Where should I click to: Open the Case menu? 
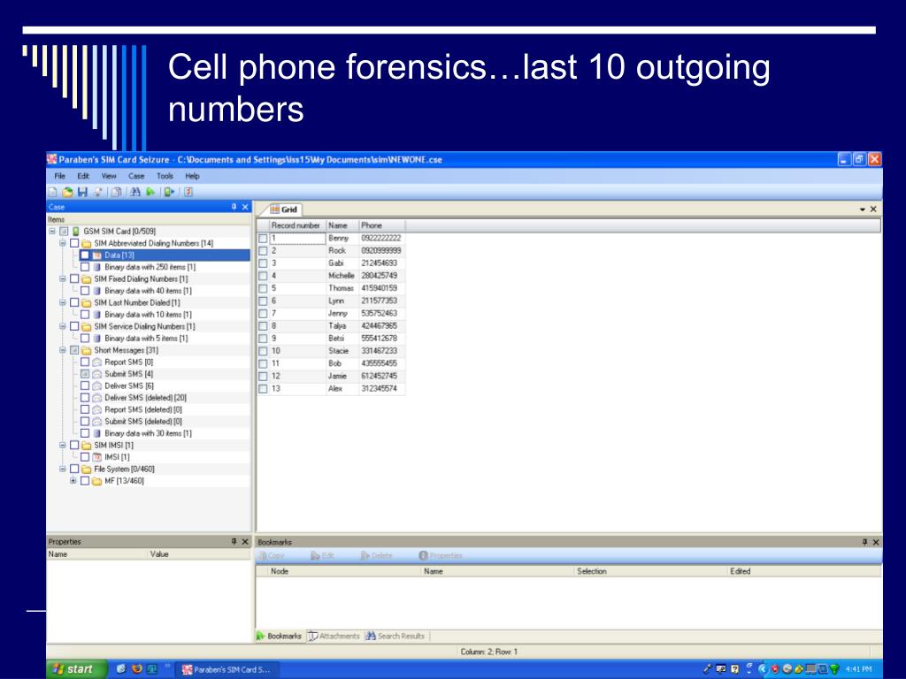(x=136, y=176)
